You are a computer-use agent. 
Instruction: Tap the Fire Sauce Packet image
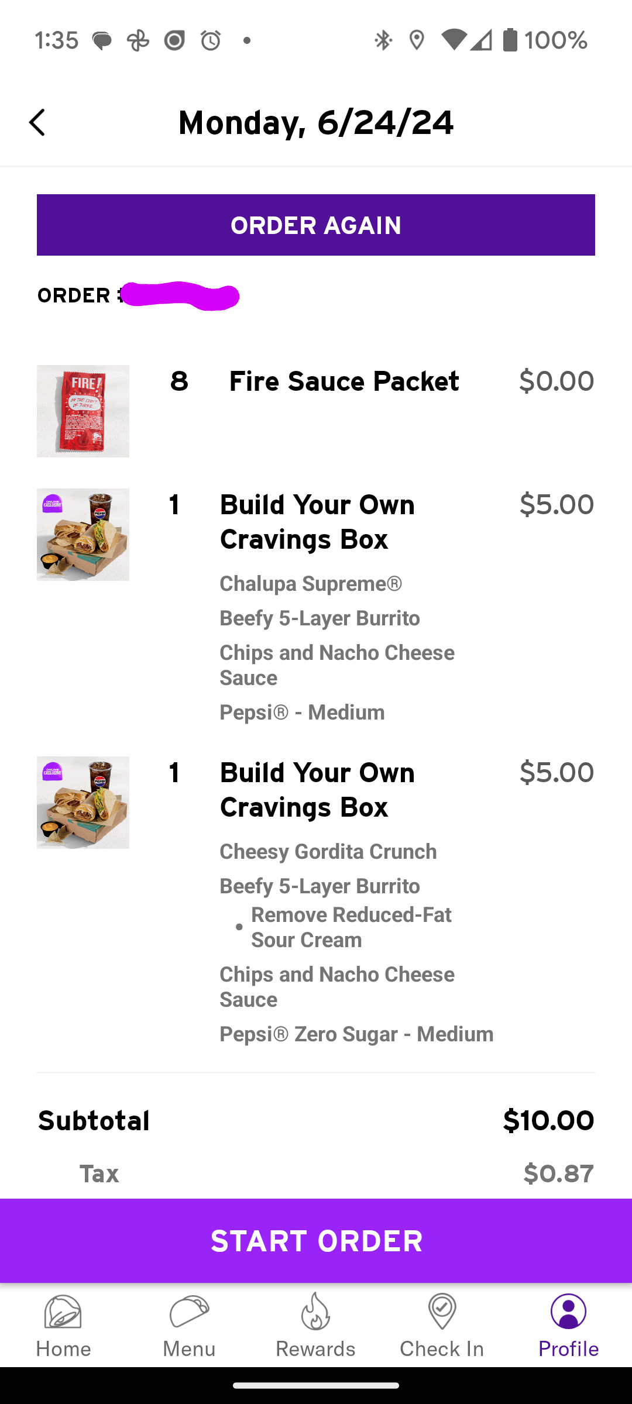(x=83, y=411)
